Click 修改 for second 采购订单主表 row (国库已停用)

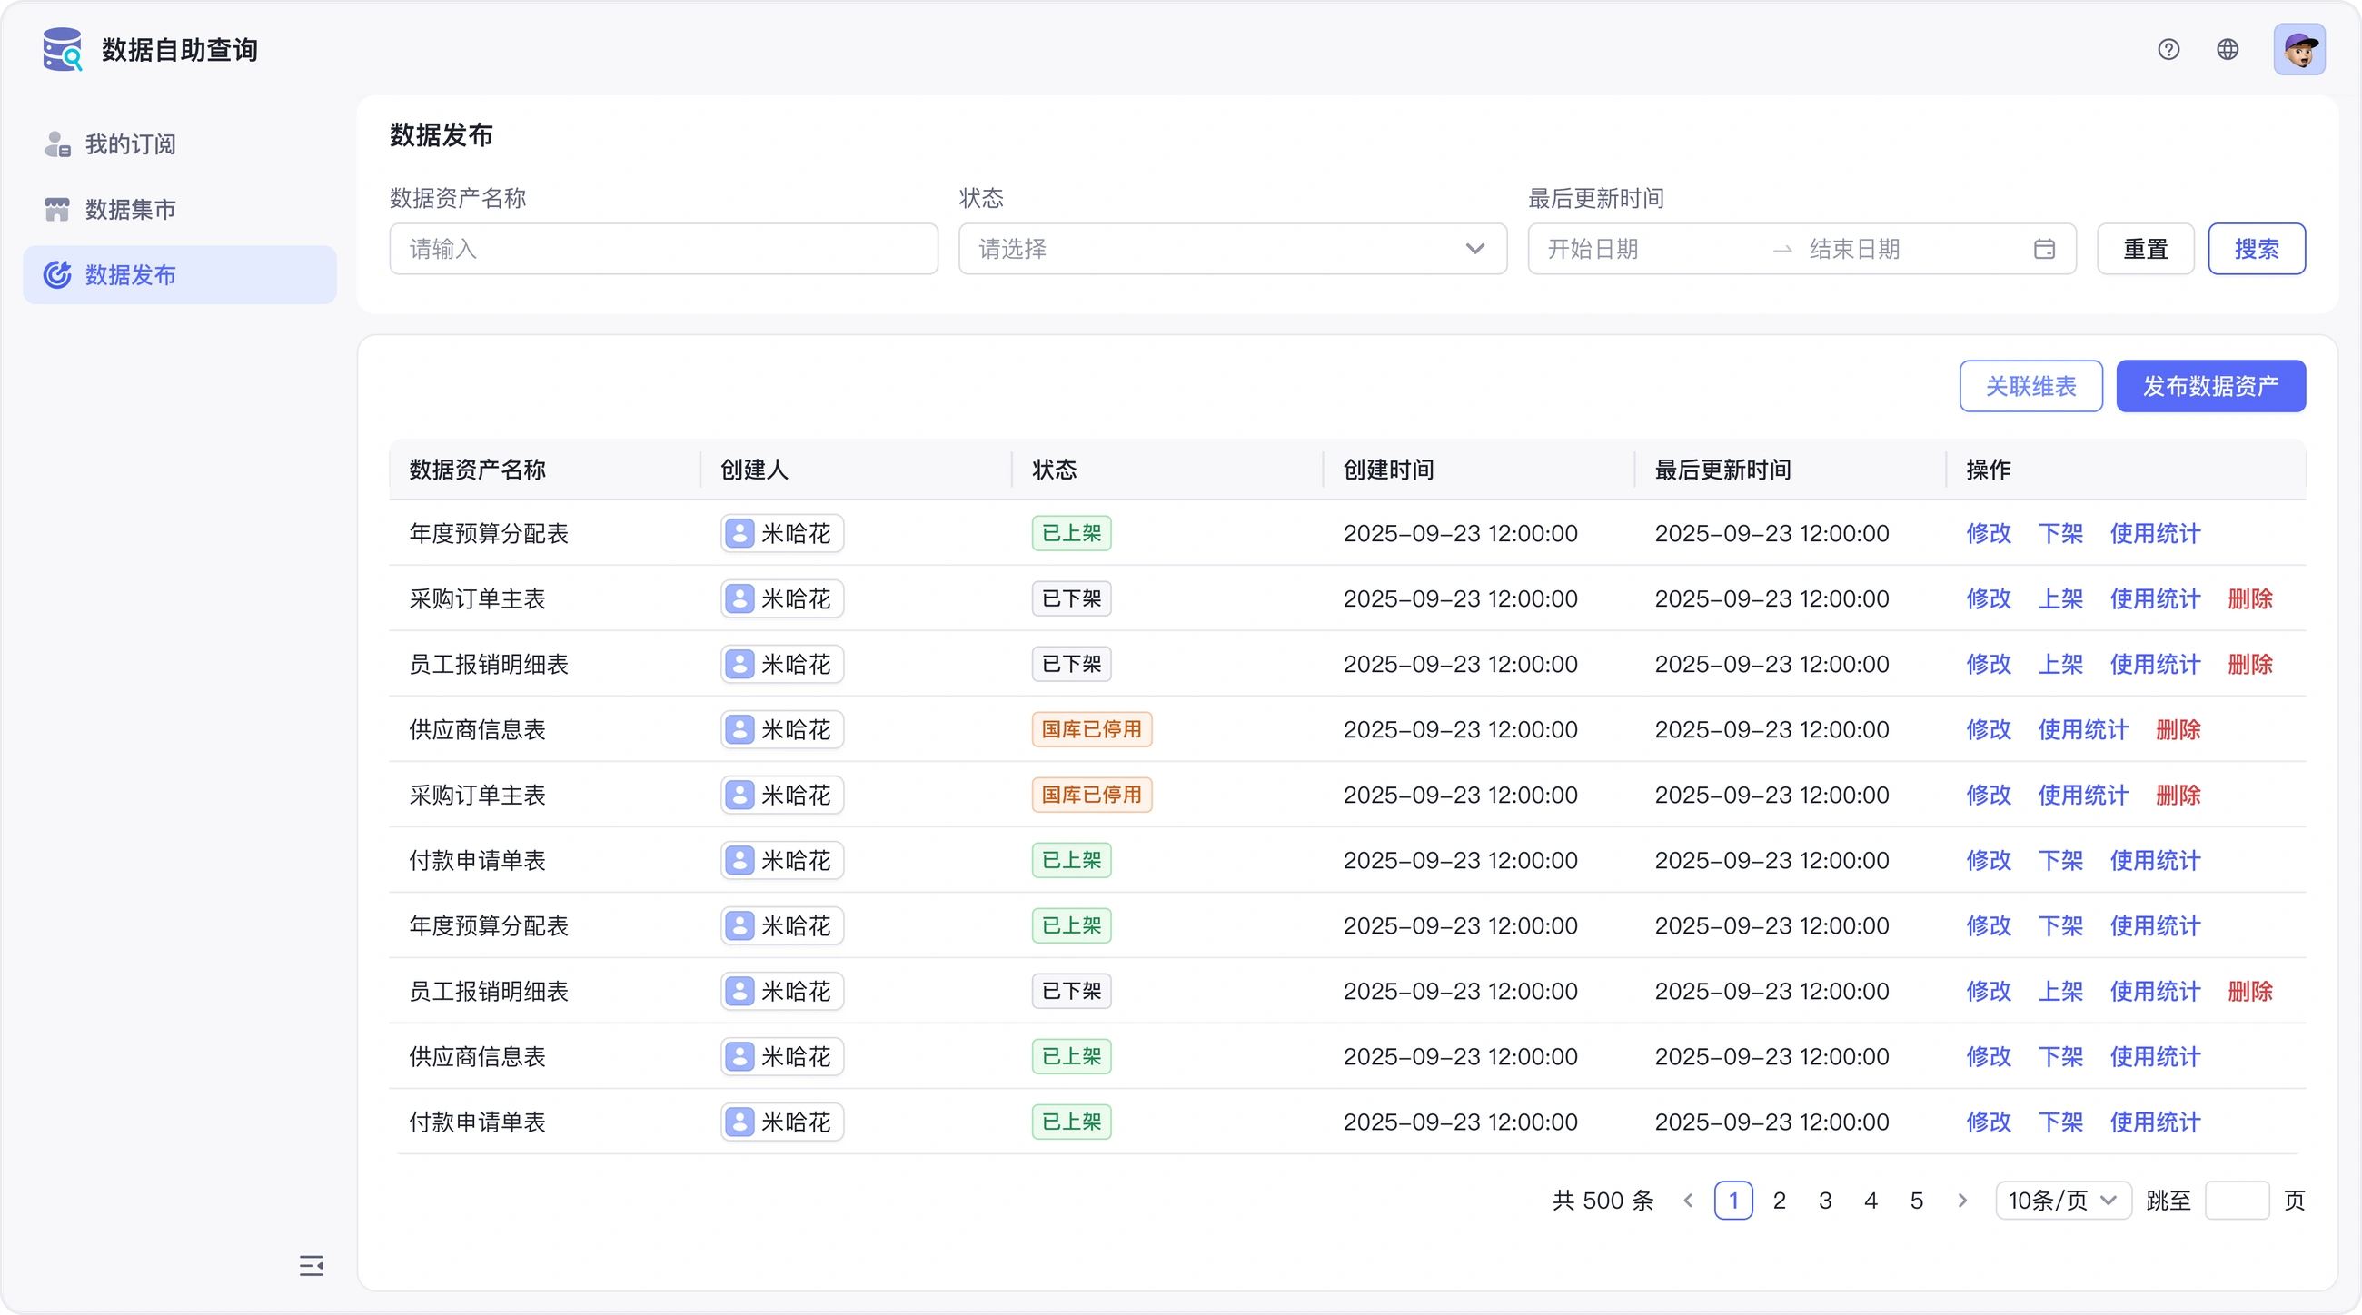click(x=1988, y=796)
